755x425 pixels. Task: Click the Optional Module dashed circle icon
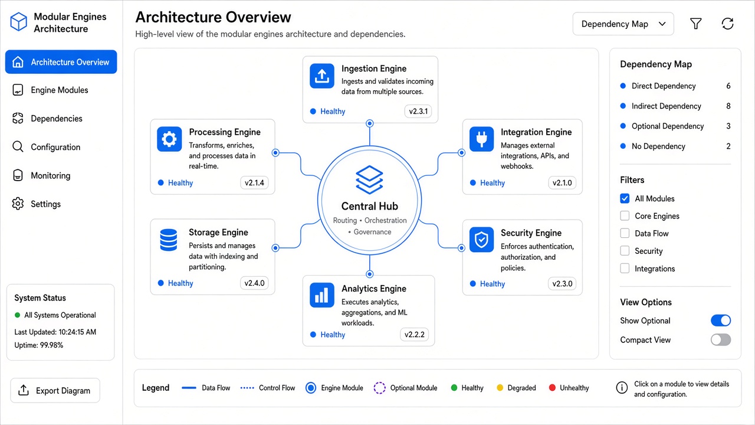(380, 388)
